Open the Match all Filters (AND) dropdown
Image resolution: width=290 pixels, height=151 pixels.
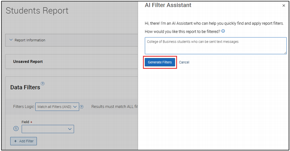click(57, 107)
